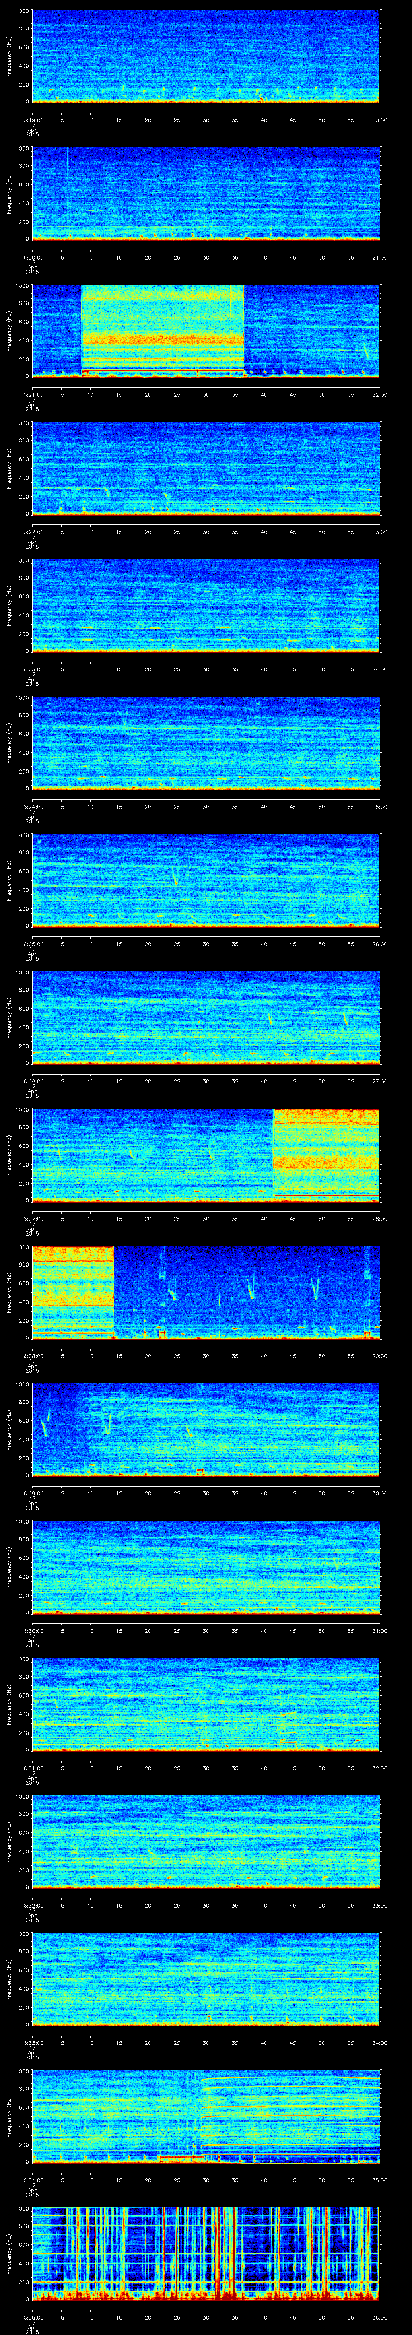Select the spectrogram panel starting at 6:20:00
Screen dimensions: 412x2335
(206, 194)
